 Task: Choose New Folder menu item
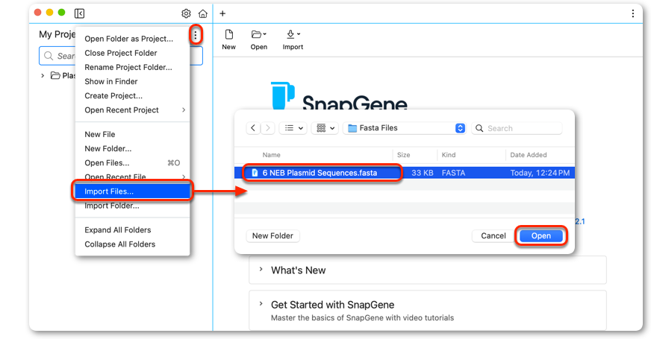tap(132, 148)
